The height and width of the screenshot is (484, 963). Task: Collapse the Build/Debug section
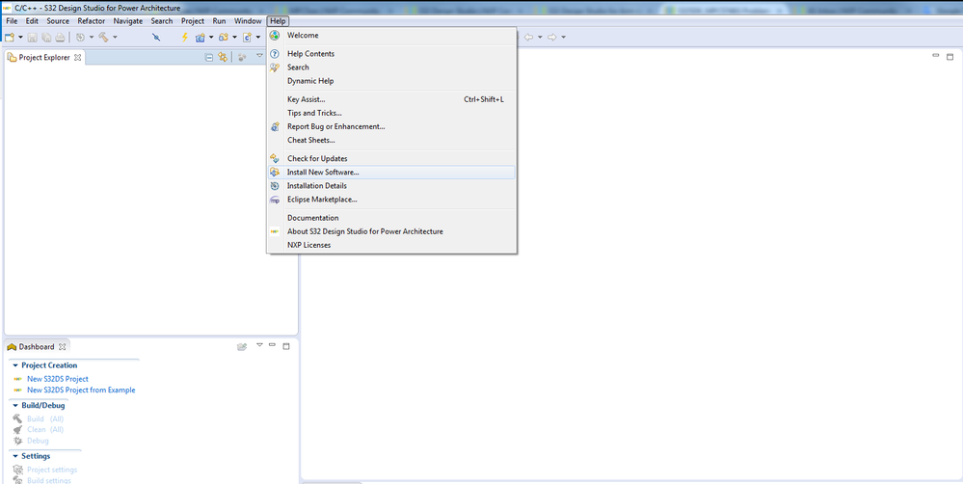[x=15, y=405]
